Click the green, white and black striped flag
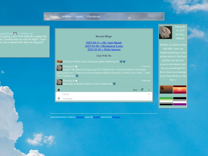The width and height of the screenshot is (208, 156). (x=166, y=101)
